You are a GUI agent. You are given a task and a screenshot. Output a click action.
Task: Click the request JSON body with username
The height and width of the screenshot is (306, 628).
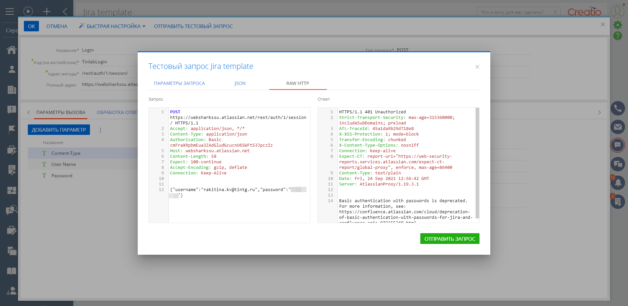(238, 192)
